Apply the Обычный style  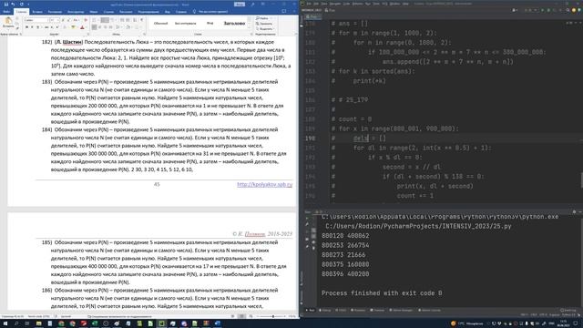click(x=160, y=23)
